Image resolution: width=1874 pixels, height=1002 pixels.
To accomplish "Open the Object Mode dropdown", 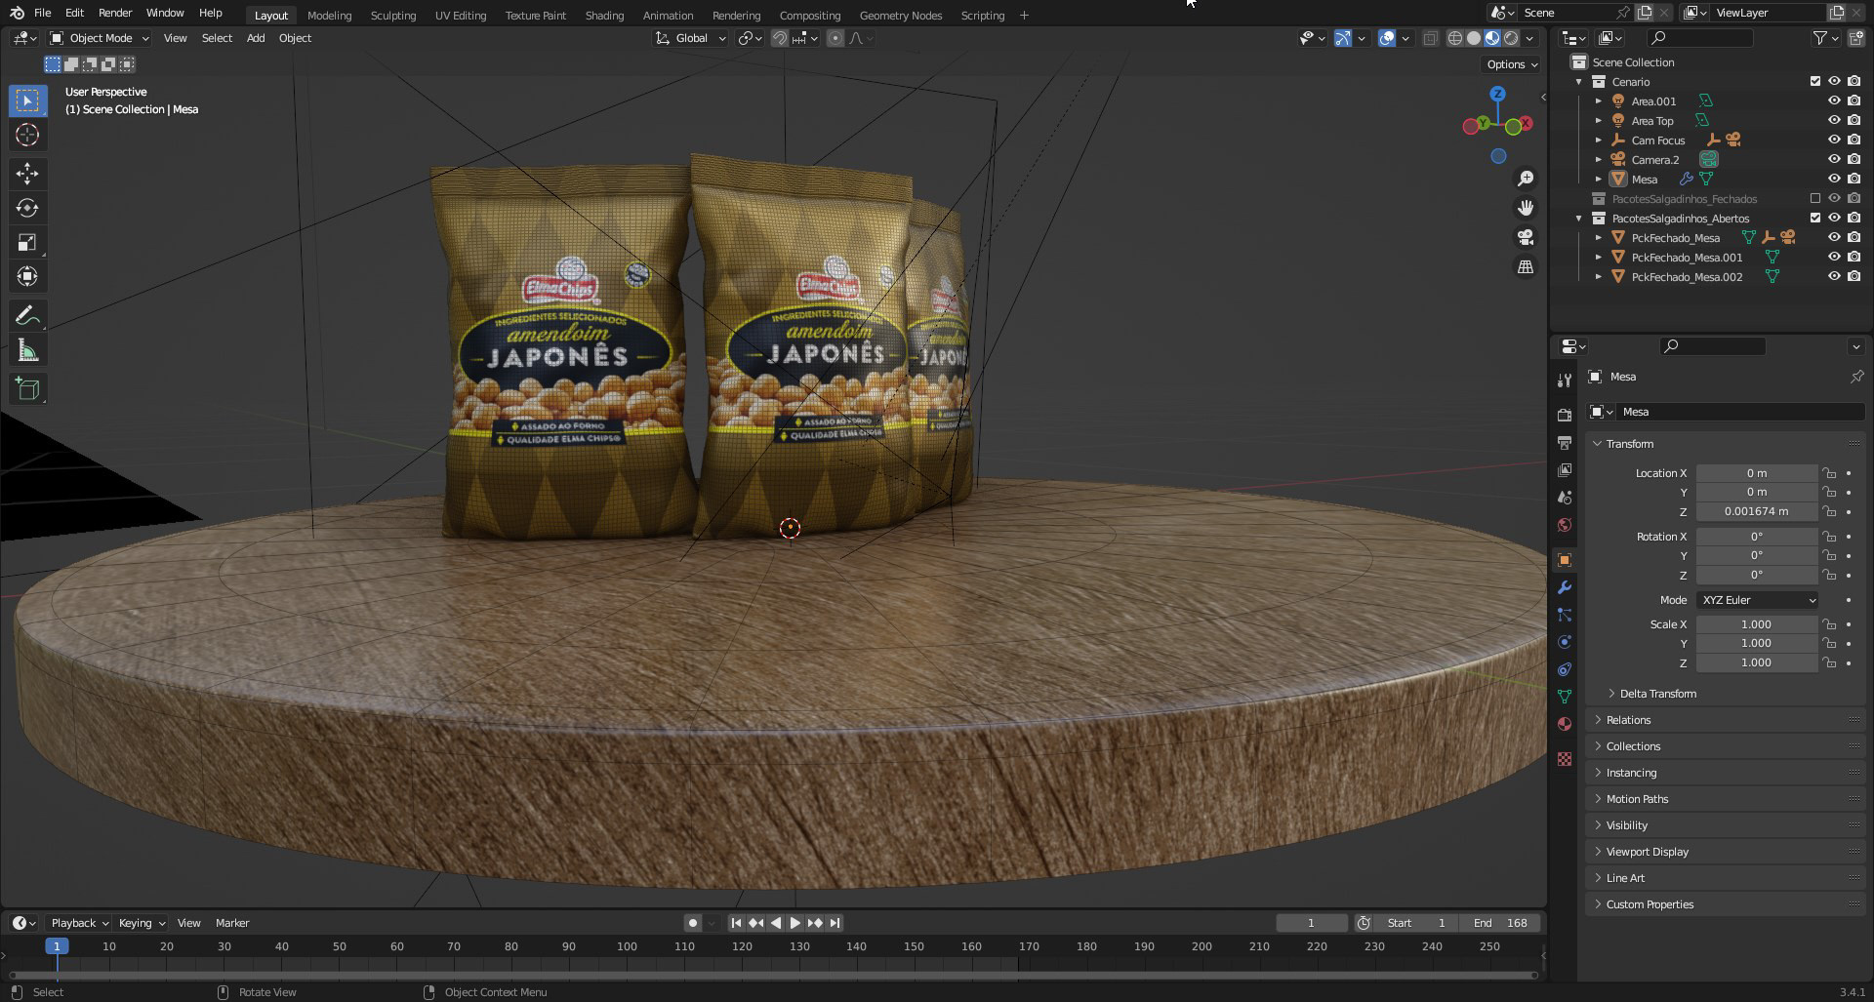I will pos(99,38).
